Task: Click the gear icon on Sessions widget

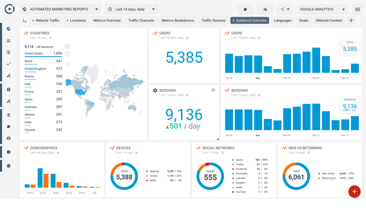Action: (x=155, y=91)
